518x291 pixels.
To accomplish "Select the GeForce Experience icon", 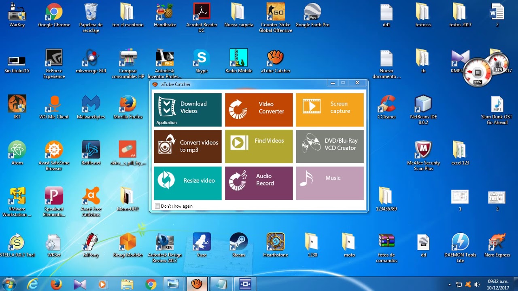I will 54,64.
